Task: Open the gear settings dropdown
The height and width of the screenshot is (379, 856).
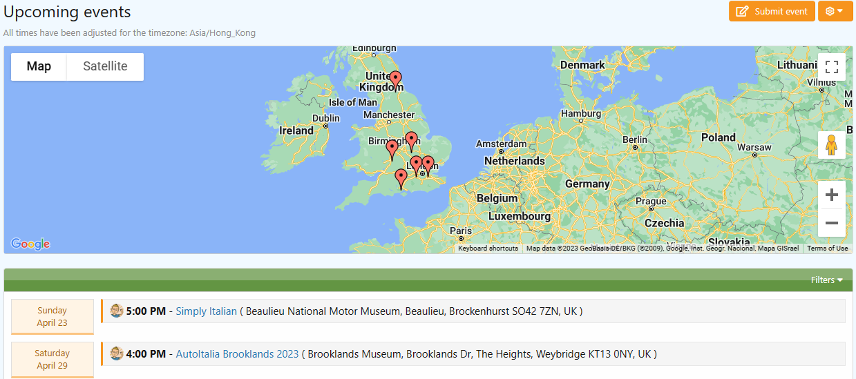Action: click(x=835, y=11)
